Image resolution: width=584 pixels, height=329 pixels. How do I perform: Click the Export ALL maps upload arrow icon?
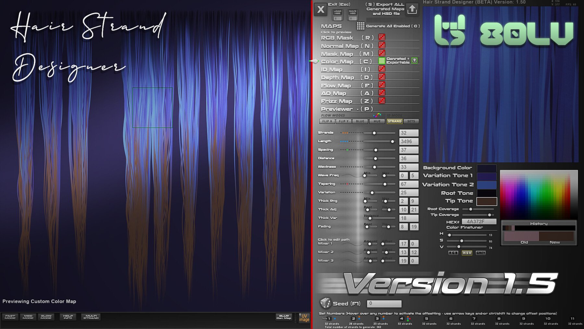pyautogui.click(x=413, y=10)
